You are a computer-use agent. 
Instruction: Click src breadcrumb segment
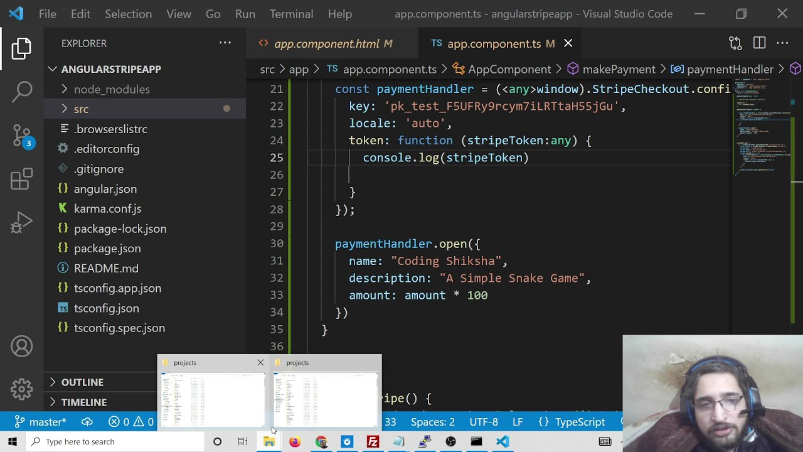pos(267,69)
